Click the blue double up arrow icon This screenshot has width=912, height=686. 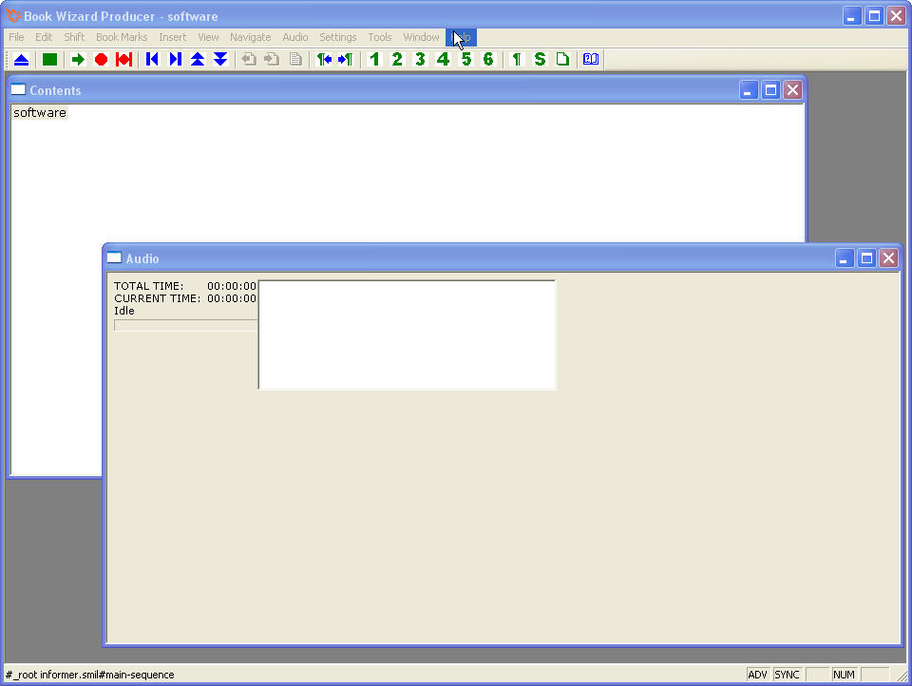[x=198, y=59]
